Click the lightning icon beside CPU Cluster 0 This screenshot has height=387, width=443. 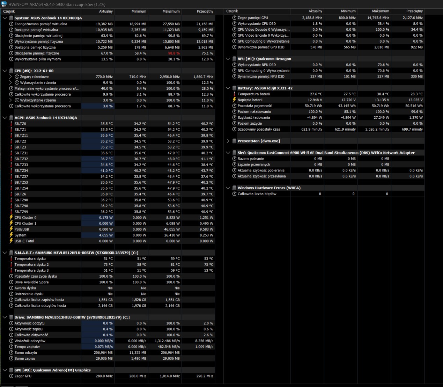coord(11,218)
